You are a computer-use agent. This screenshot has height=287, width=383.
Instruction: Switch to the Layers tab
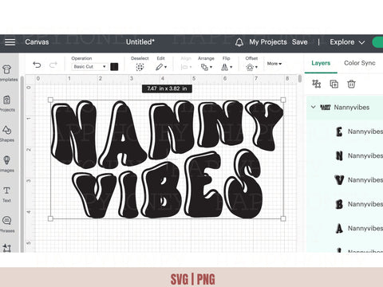point(321,63)
